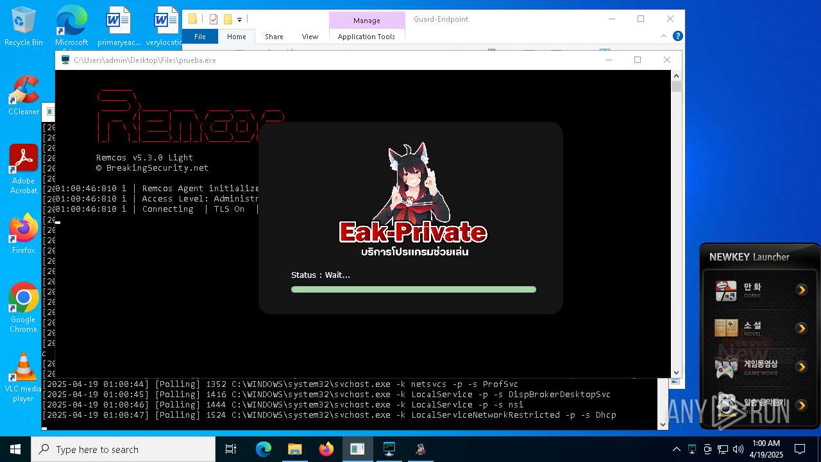Collapse the explorer ribbon with the chevron
Viewport: 821px width, 462px height.
pos(665,37)
